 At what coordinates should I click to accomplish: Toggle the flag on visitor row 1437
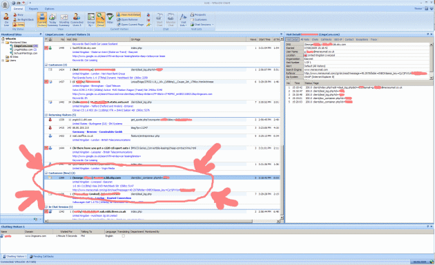point(46,82)
